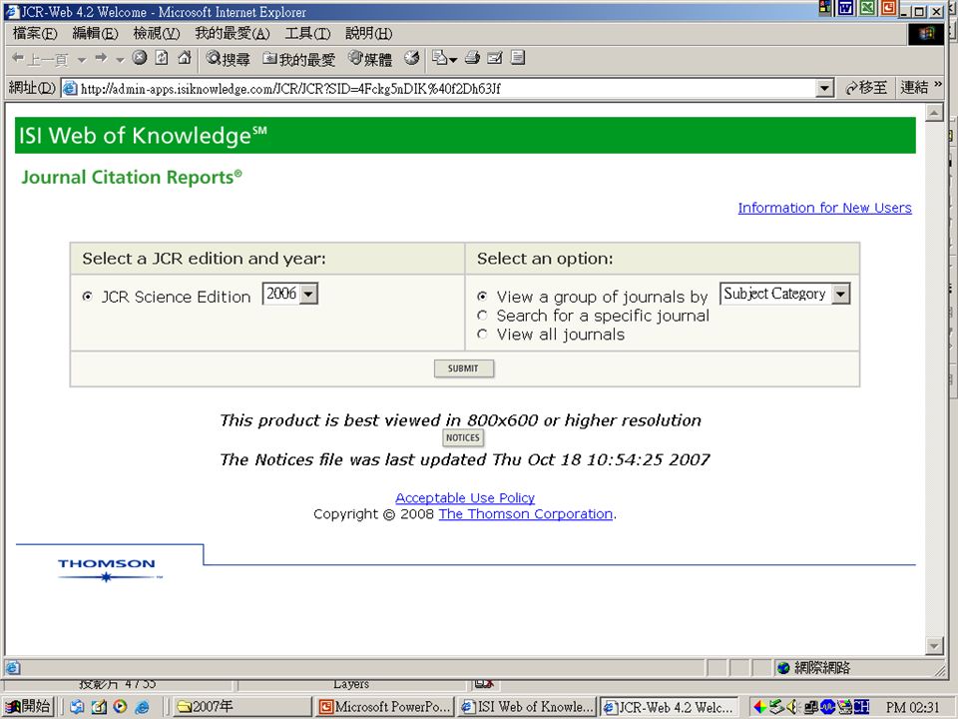Click the volume speaker tray icon
Image resolution: width=958 pixels, height=719 pixels.
[793, 707]
